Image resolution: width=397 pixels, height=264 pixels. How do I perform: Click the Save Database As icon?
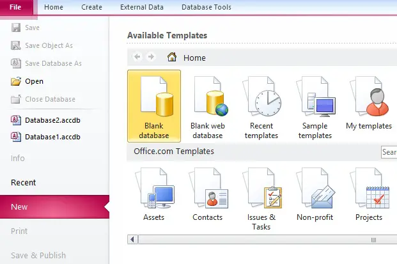16,63
